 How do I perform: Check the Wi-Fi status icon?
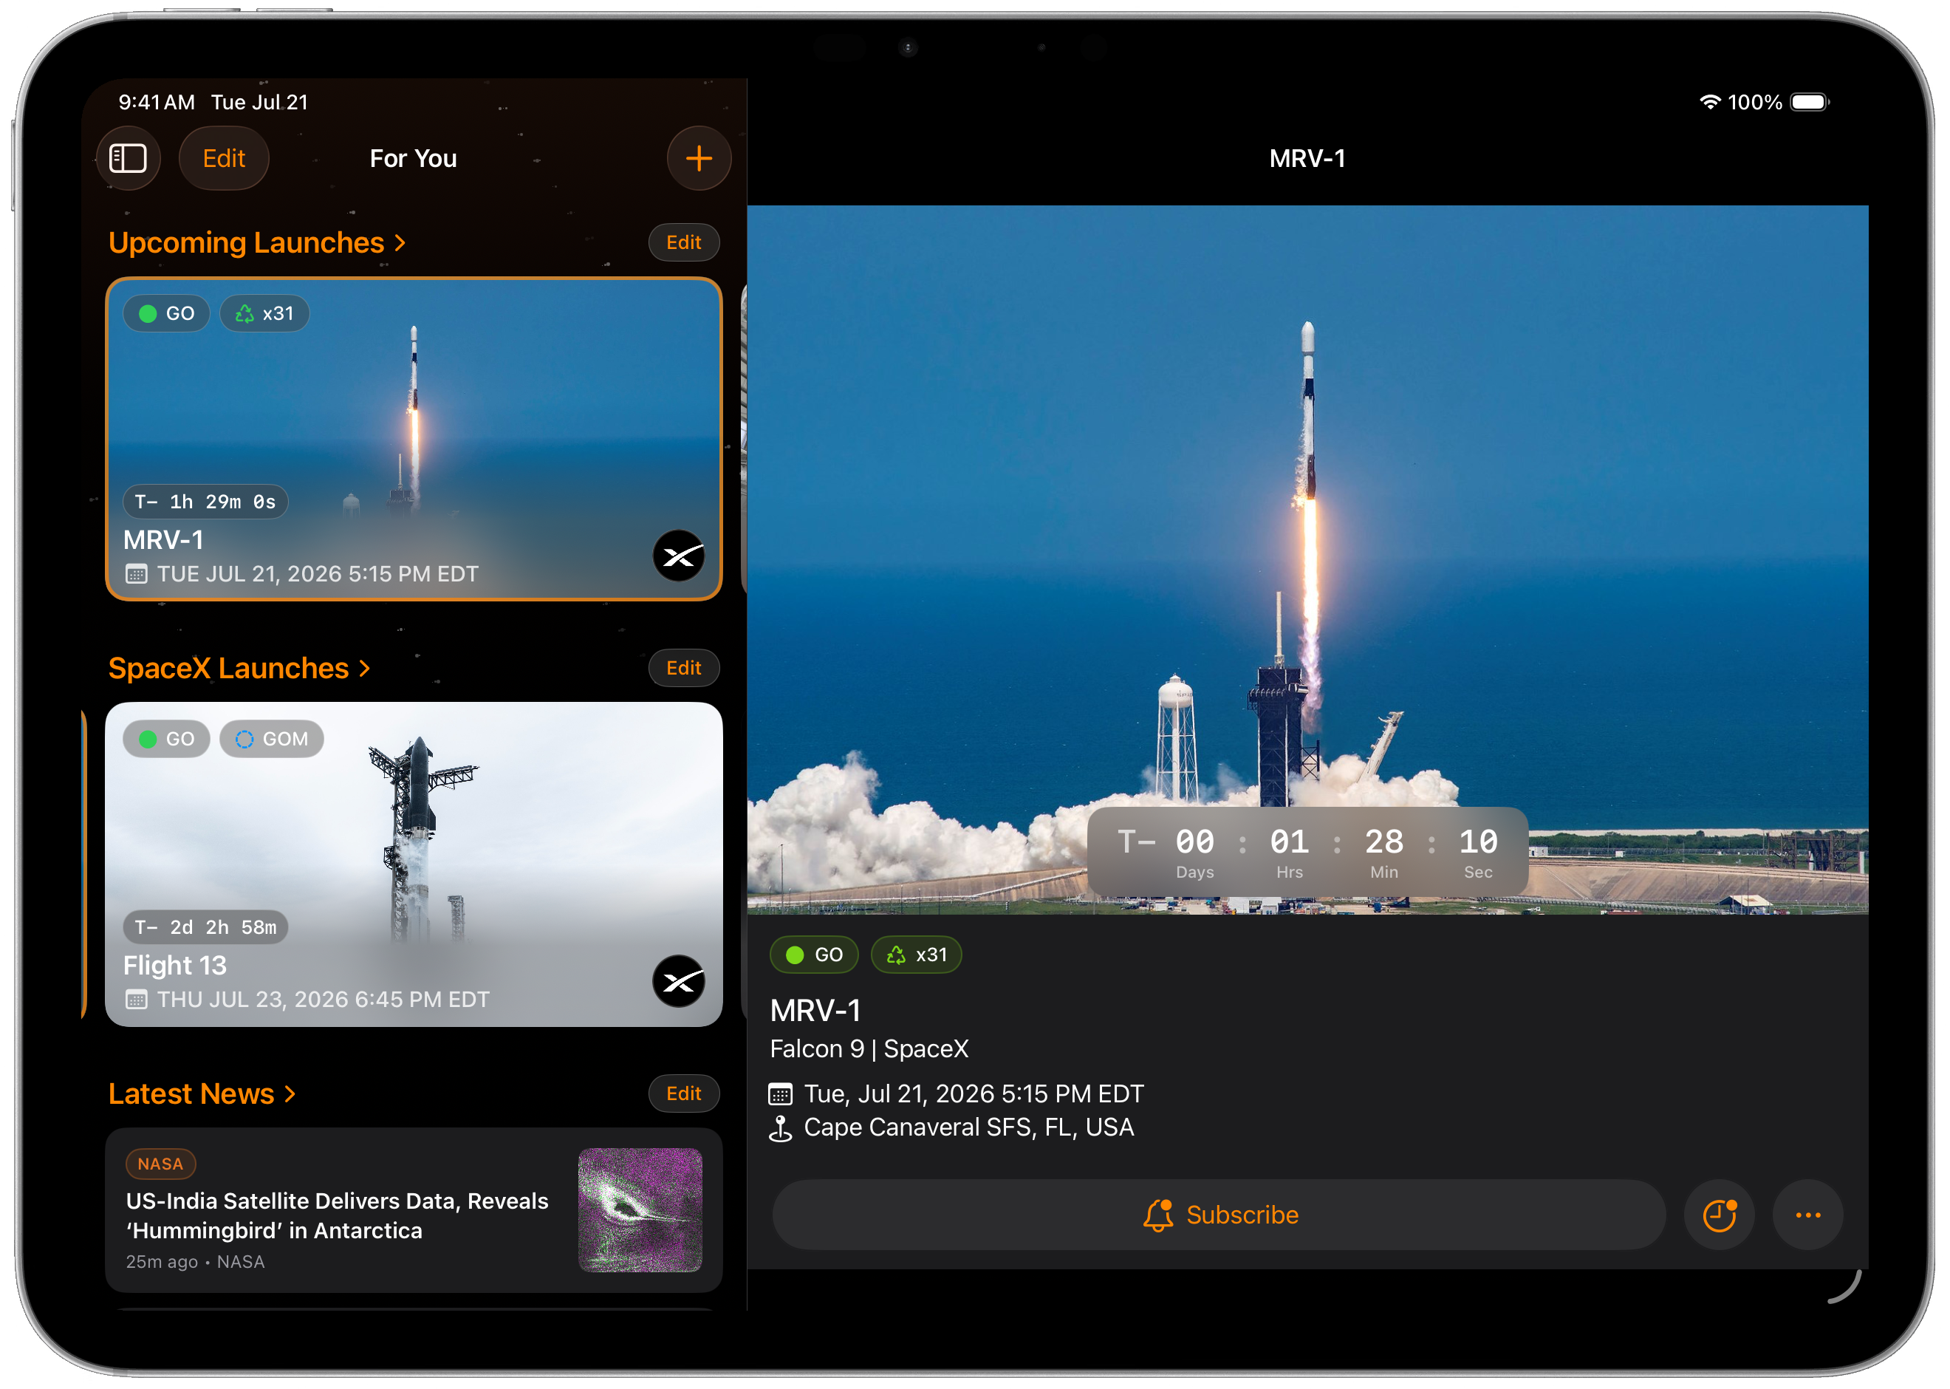click(1710, 102)
